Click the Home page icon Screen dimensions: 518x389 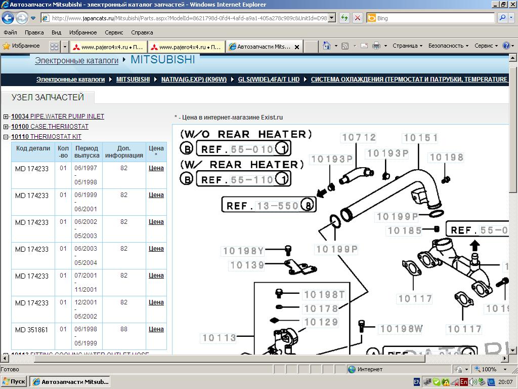tap(327, 46)
